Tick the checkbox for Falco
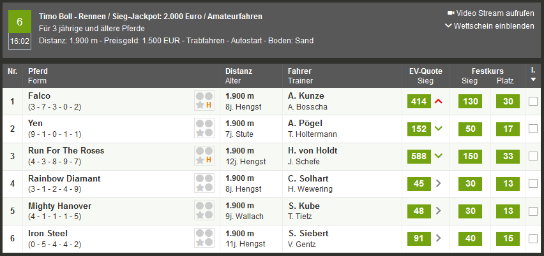The width and height of the screenshot is (544, 256). (x=533, y=101)
